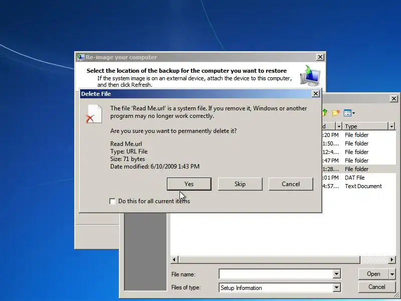Open the Views menu icon in file browser

(x=347, y=113)
